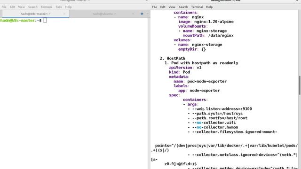301x169 pixels.
Task: Click the vertical scrollbar of right terminal
Action: (300, 85)
